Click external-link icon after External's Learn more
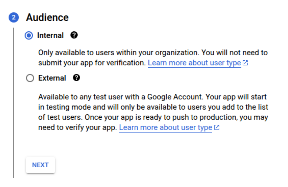This screenshot has width=288, height=187. coord(217,127)
